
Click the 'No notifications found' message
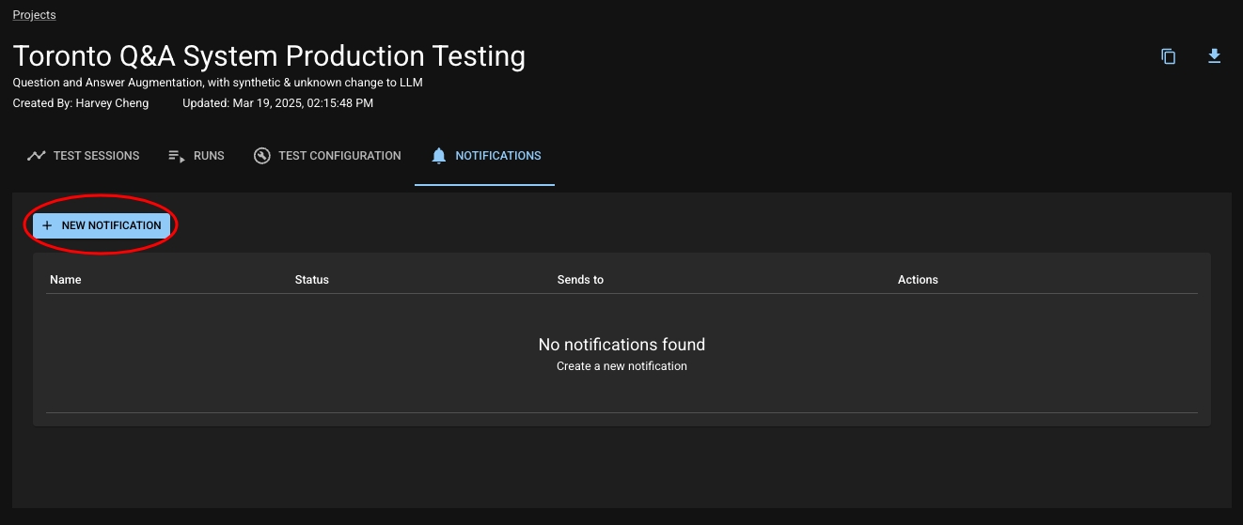coord(621,345)
